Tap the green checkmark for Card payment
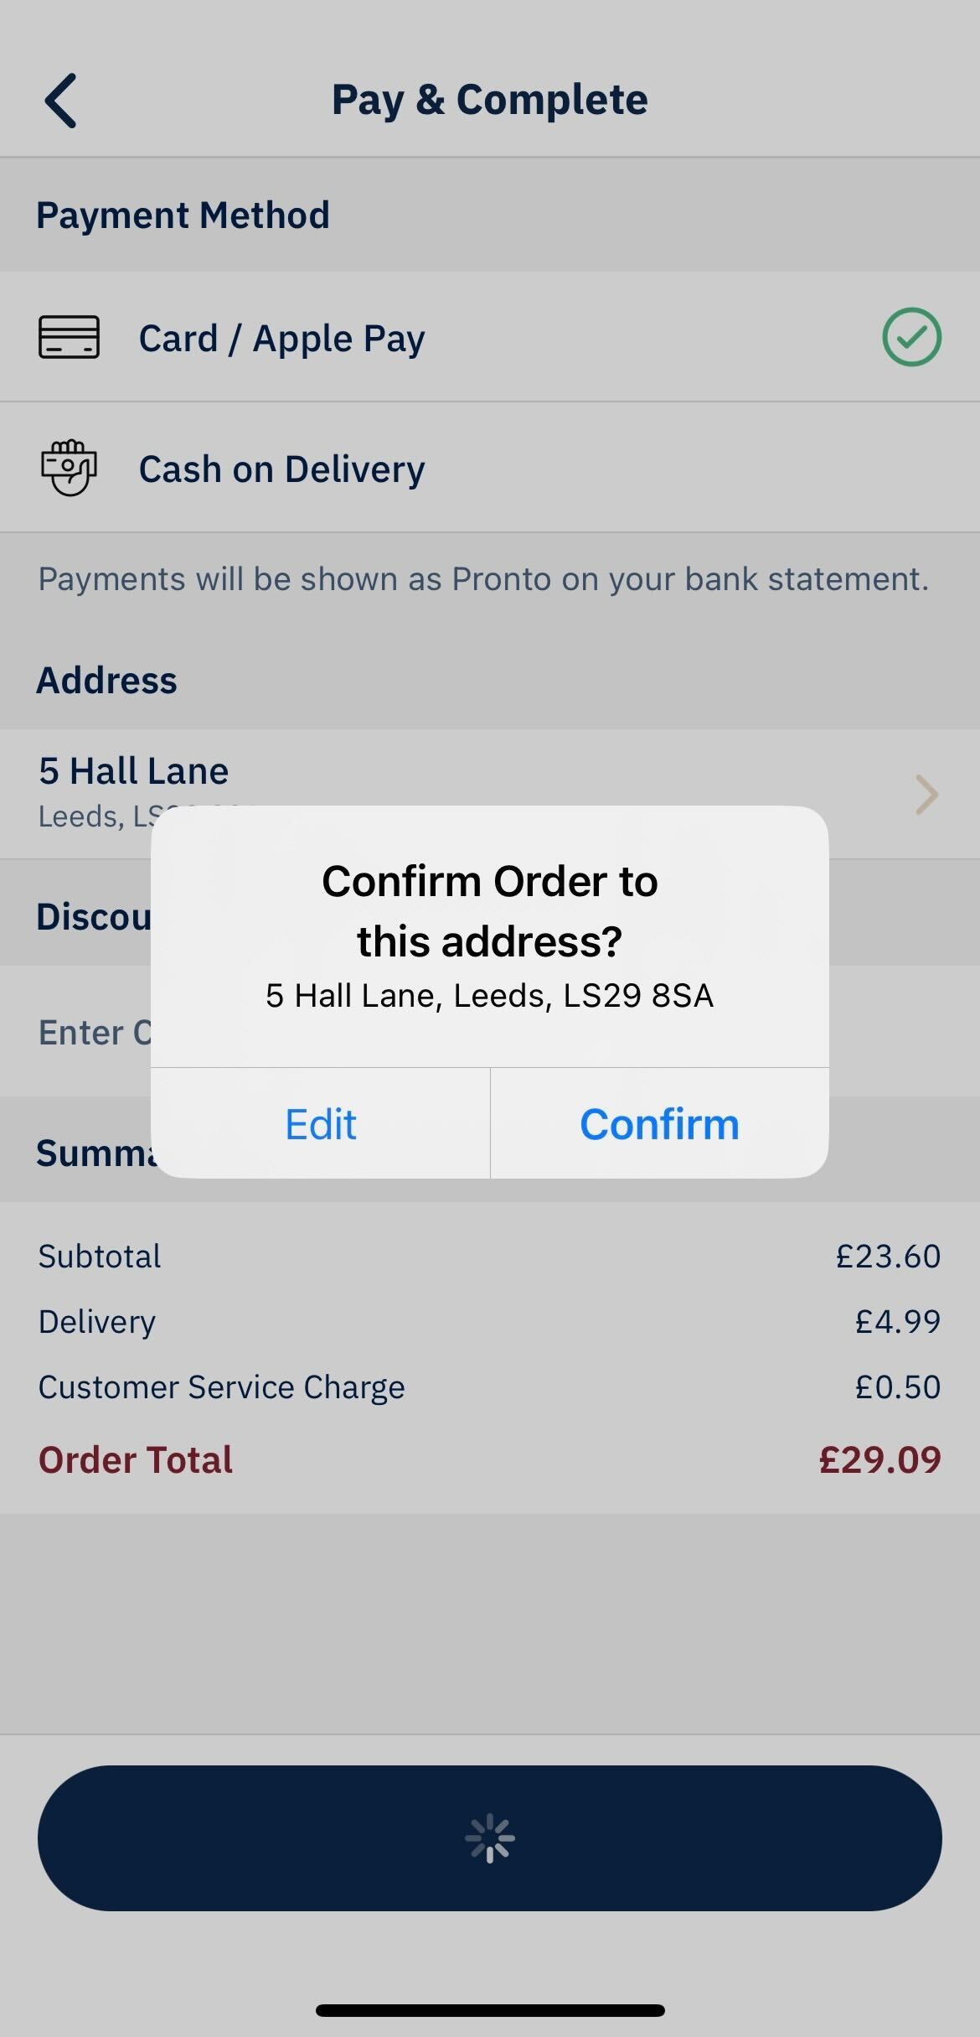The width and height of the screenshot is (980, 2037). [x=911, y=337]
